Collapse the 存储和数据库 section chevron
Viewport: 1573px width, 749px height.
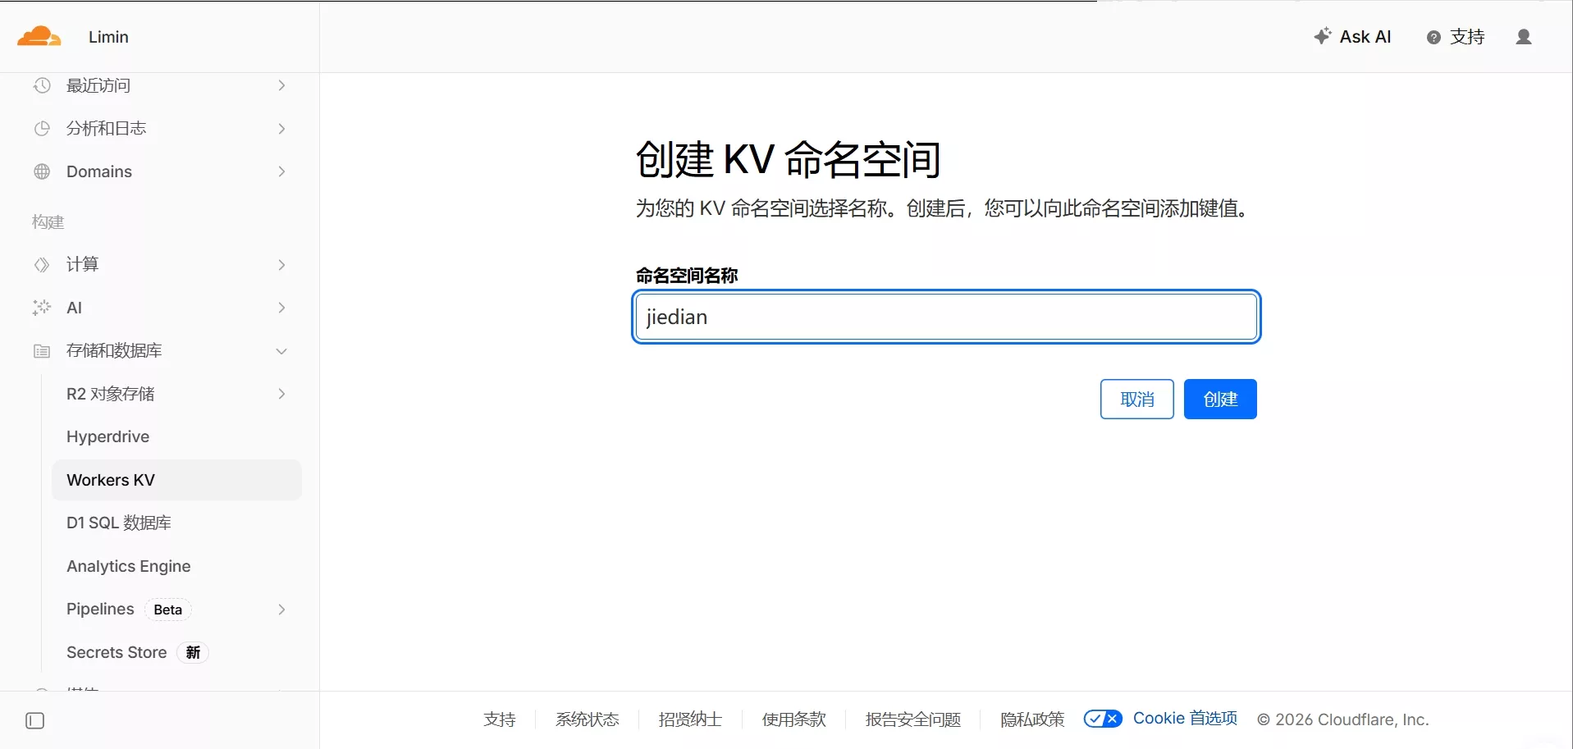pyautogui.click(x=281, y=351)
